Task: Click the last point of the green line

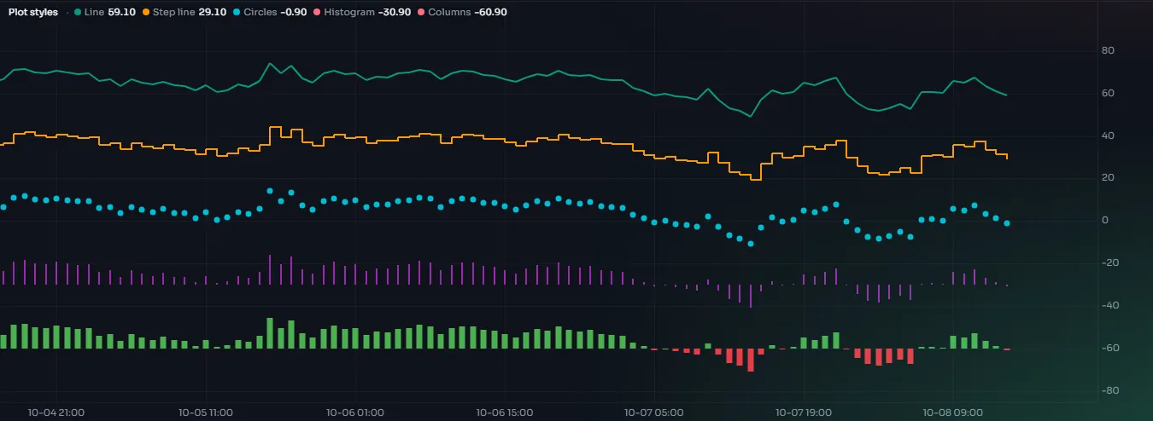Action: pos(1007,95)
